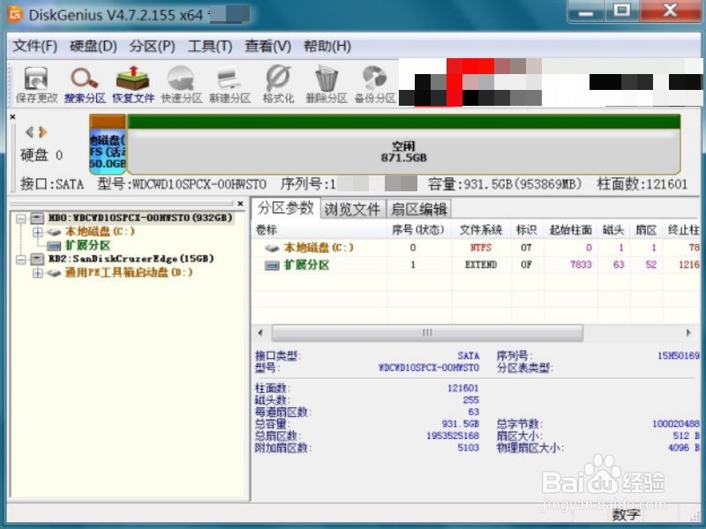The image size is (706, 529).
Task: Open the 分区(P) menu
Action: pos(152,46)
